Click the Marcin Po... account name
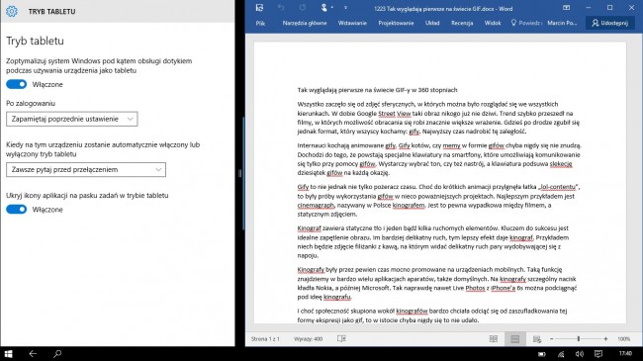 [x=562, y=24]
